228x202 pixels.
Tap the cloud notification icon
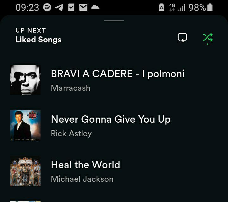(x=95, y=7)
